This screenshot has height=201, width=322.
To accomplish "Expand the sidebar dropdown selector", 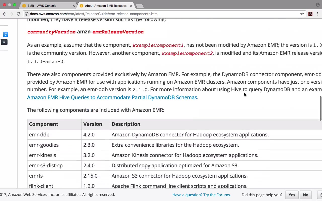I will (x=6, y=34).
